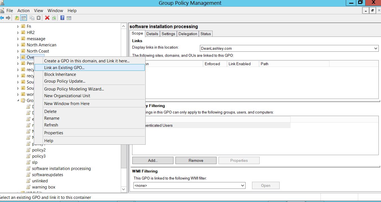Click the Up One Level folder icon

[17, 18]
